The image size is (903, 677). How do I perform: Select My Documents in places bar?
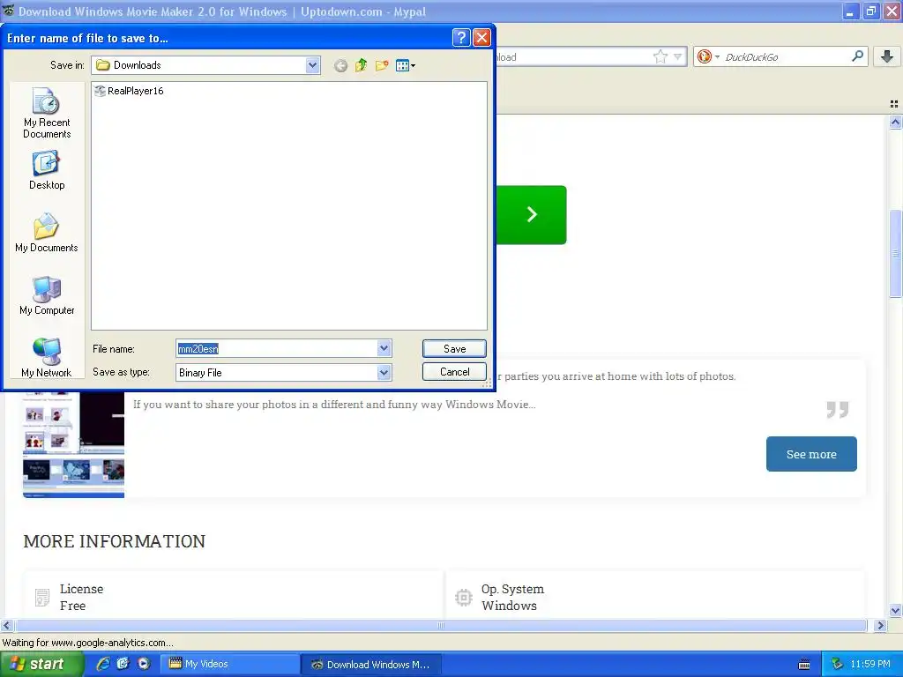(47, 233)
